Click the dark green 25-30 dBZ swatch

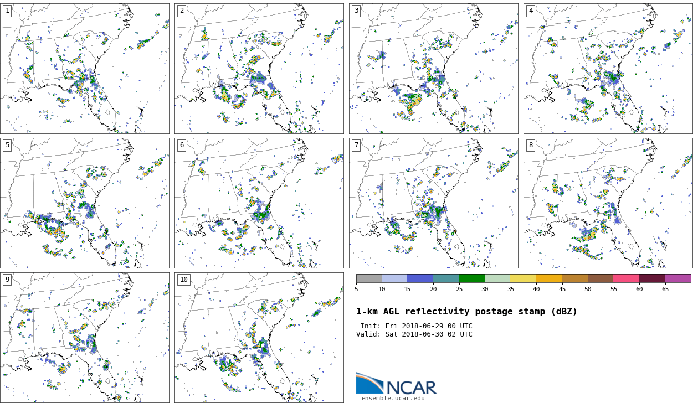click(471, 278)
